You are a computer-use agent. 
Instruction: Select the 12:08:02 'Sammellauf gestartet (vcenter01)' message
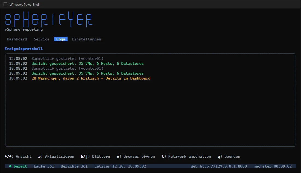[67, 58]
